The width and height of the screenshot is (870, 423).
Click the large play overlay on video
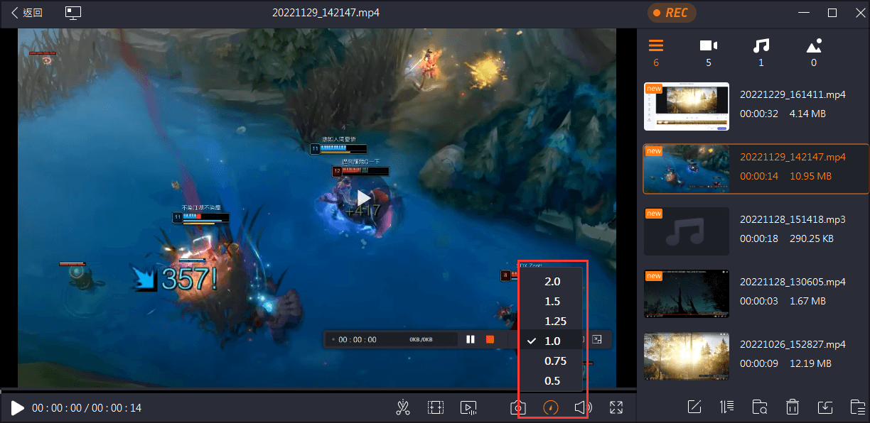pyautogui.click(x=364, y=198)
